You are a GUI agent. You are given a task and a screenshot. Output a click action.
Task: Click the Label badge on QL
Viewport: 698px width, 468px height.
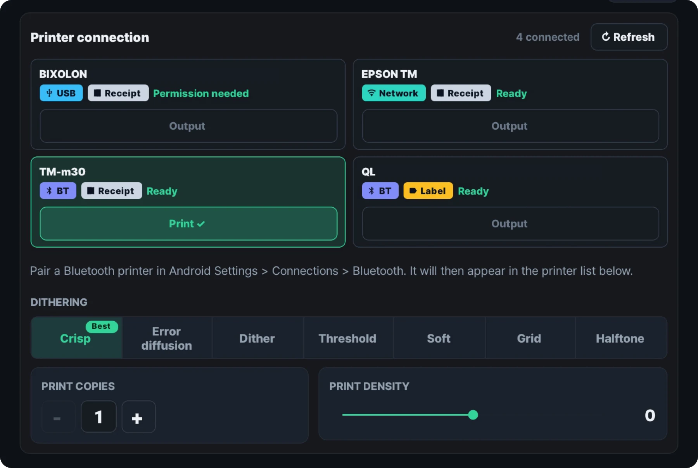(428, 191)
